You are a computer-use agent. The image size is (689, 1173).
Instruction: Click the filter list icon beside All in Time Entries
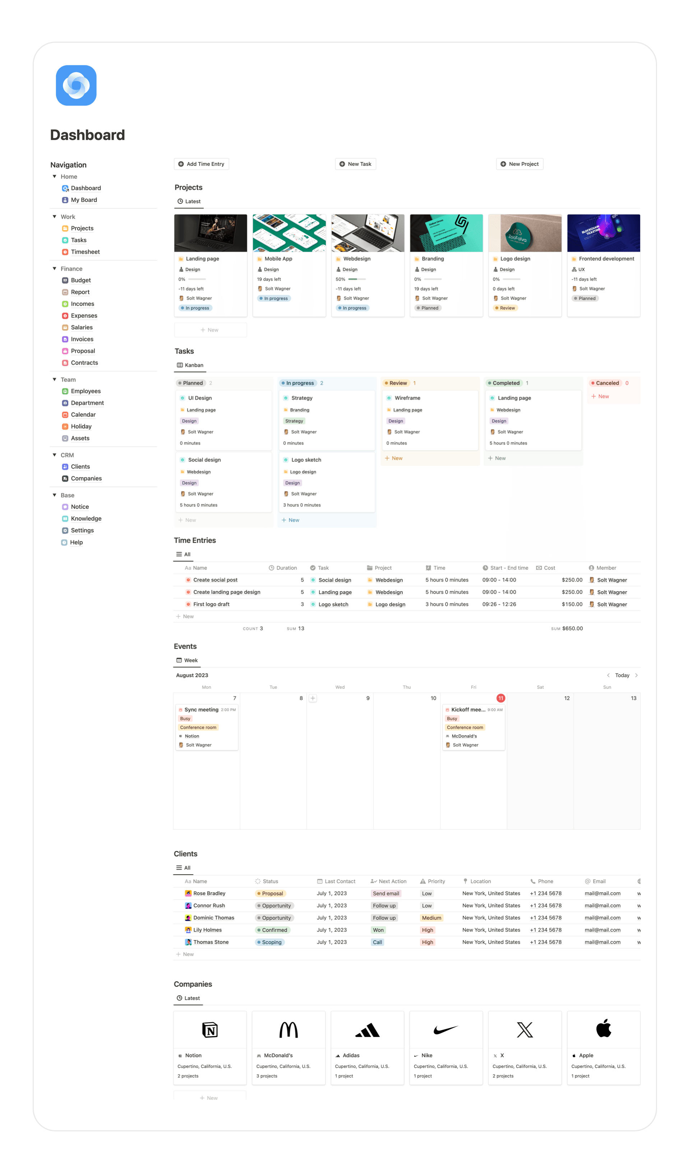click(x=179, y=554)
